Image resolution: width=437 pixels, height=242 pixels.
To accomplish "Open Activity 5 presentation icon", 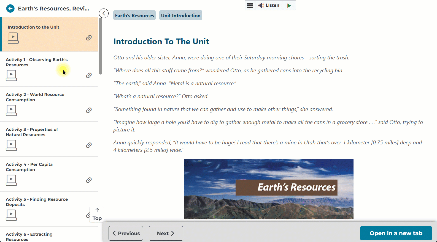I will pos(11,215).
